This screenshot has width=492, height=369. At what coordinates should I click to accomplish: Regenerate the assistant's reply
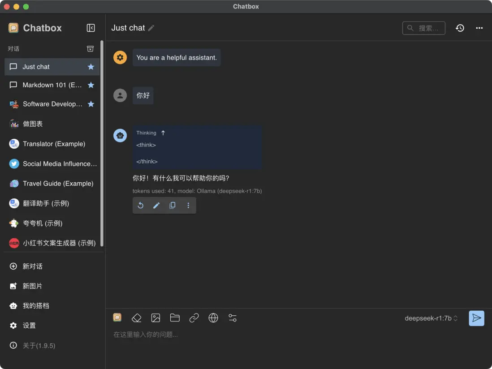coord(140,205)
